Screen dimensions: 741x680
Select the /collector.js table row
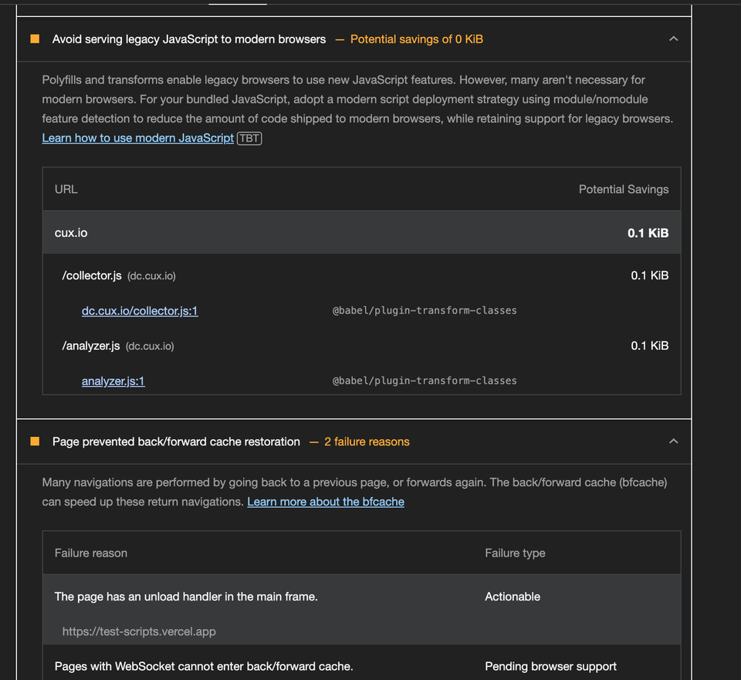point(309,276)
